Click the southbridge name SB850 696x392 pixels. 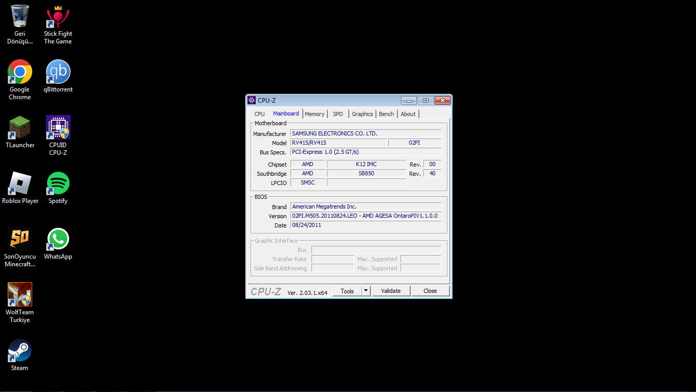pos(366,173)
